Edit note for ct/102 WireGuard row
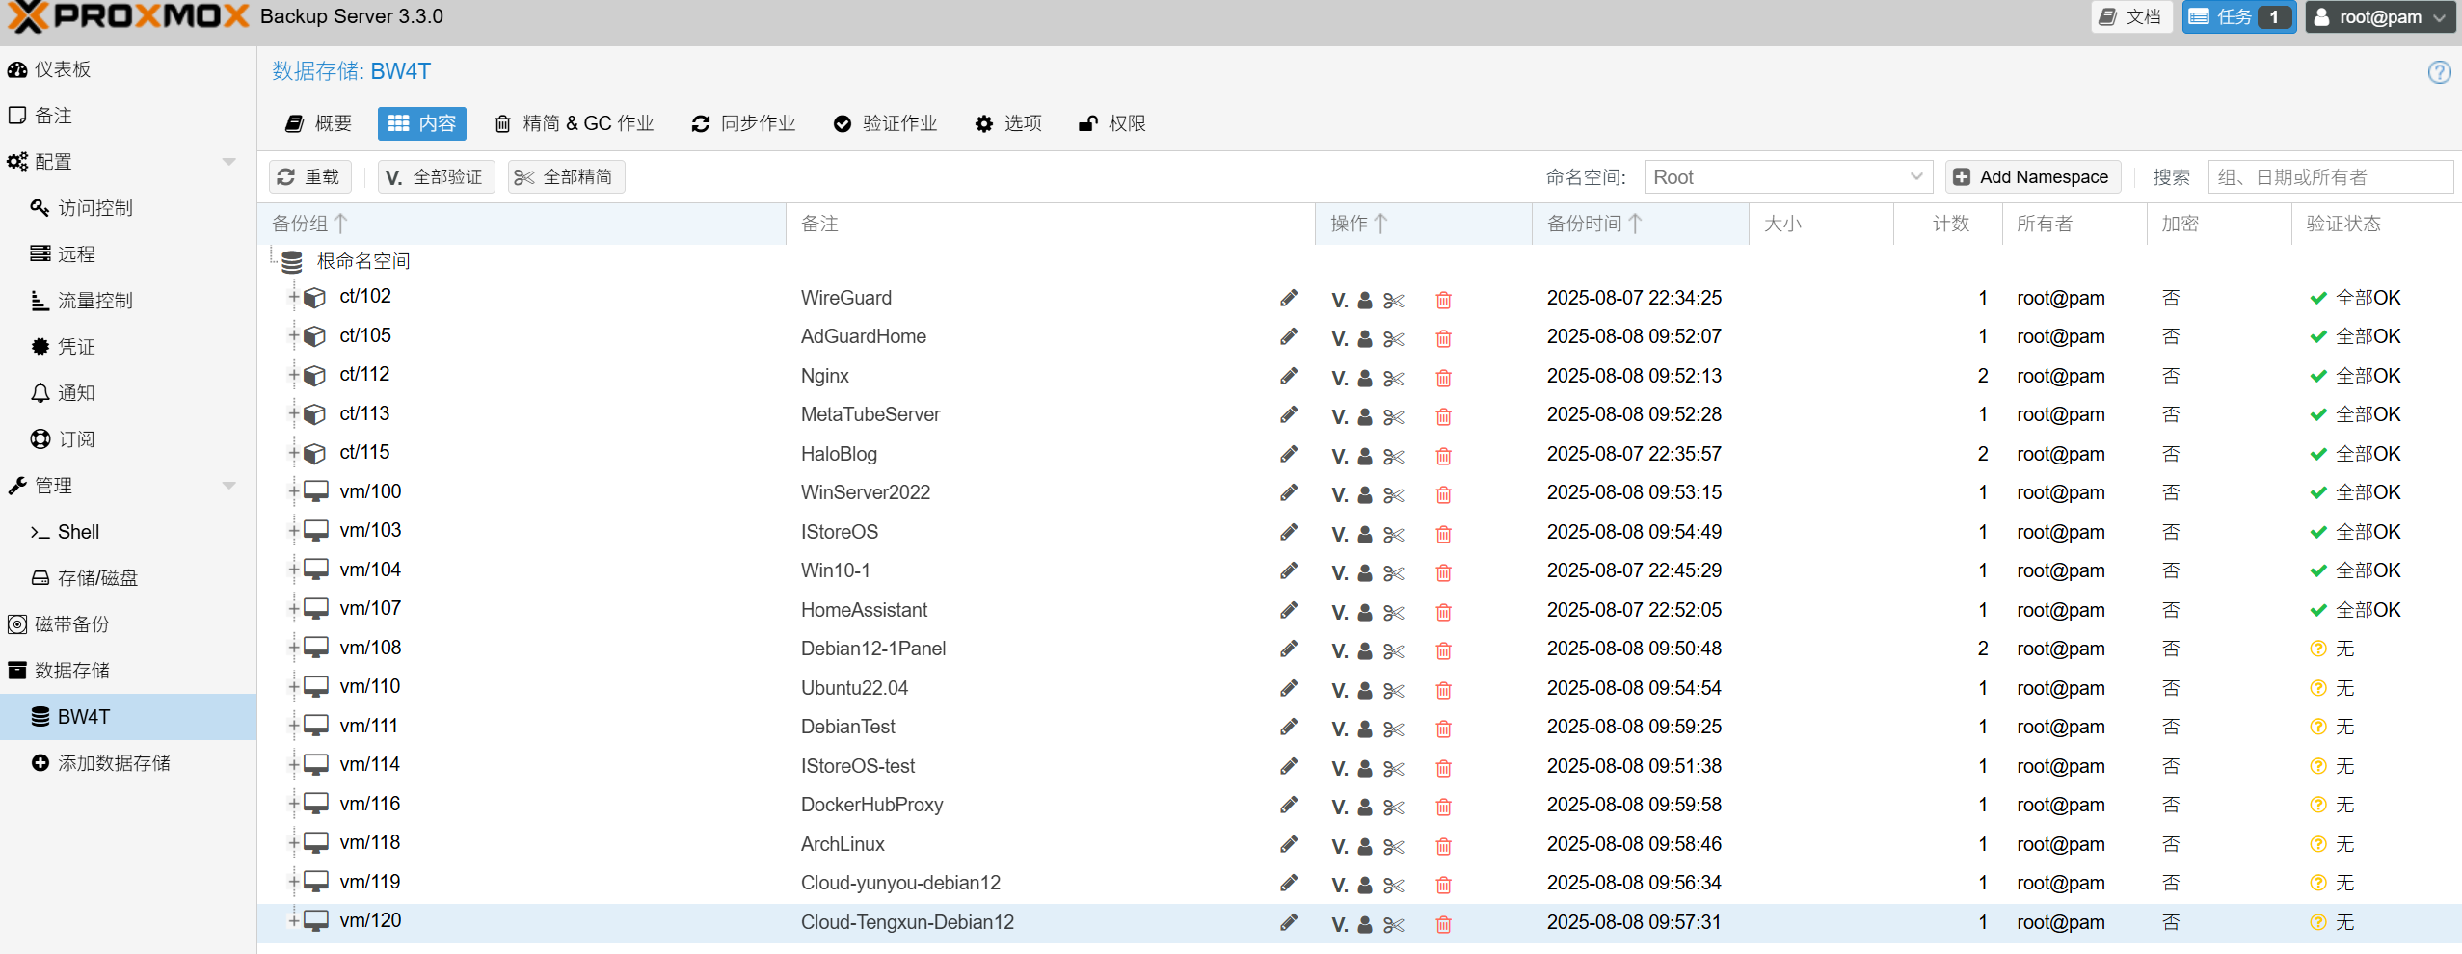This screenshot has width=2462, height=954. tap(1289, 298)
